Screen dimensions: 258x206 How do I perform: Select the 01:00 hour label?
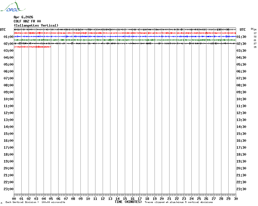[x=9, y=37]
